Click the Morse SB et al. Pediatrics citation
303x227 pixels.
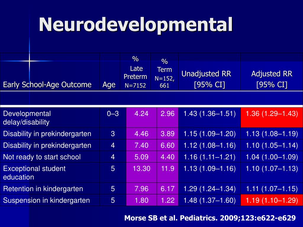(x=210, y=218)
